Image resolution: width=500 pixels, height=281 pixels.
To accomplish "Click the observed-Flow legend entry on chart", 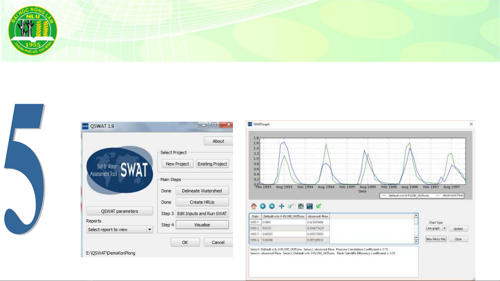I will (x=450, y=195).
